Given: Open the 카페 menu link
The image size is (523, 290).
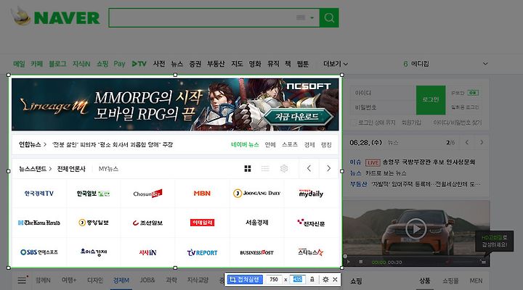Looking at the screenshot, I should [x=37, y=64].
